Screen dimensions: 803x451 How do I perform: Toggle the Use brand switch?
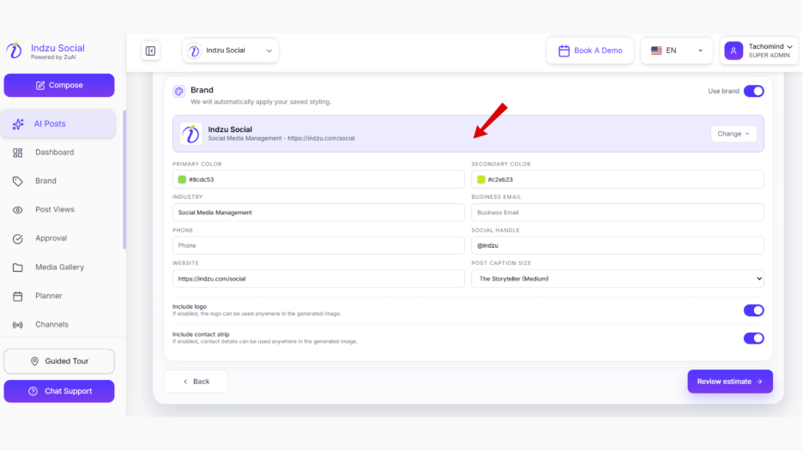tap(753, 91)
